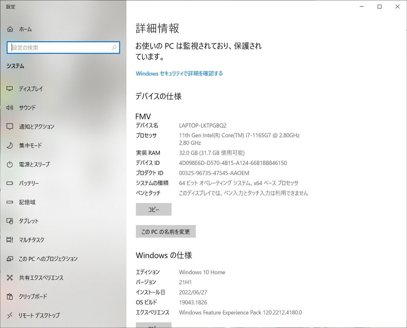Viewport: 407px width, 328px height.
Task: Click the Focus assist (集中モード) moon icon
Action: point(10,146)
